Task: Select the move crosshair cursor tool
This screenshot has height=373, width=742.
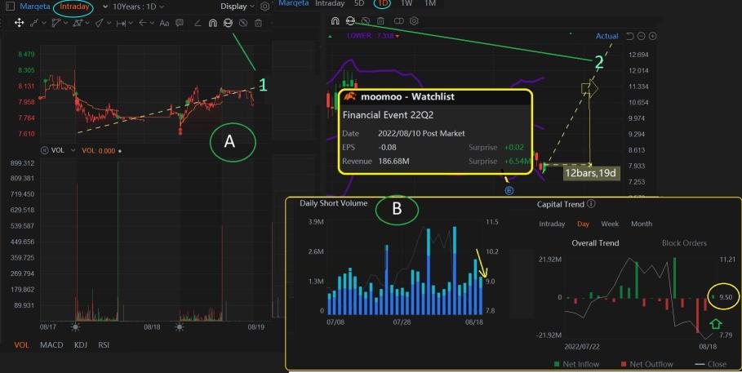Action: click(19, 23)
